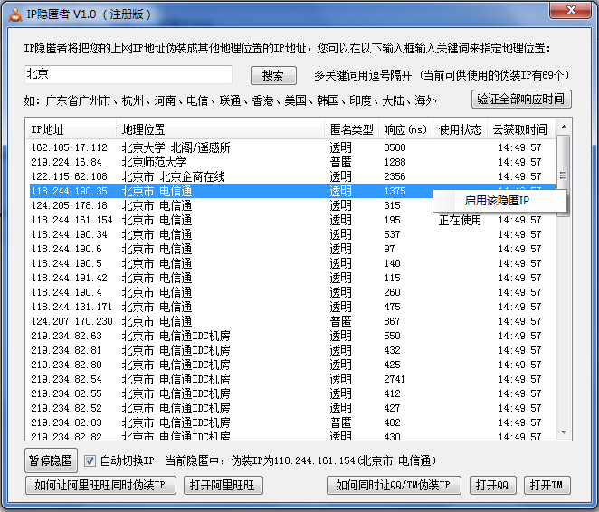Select 启用该隐匿IP in context menu
Viewport: 599px width, 512px height.
click(x=499, y=201)
